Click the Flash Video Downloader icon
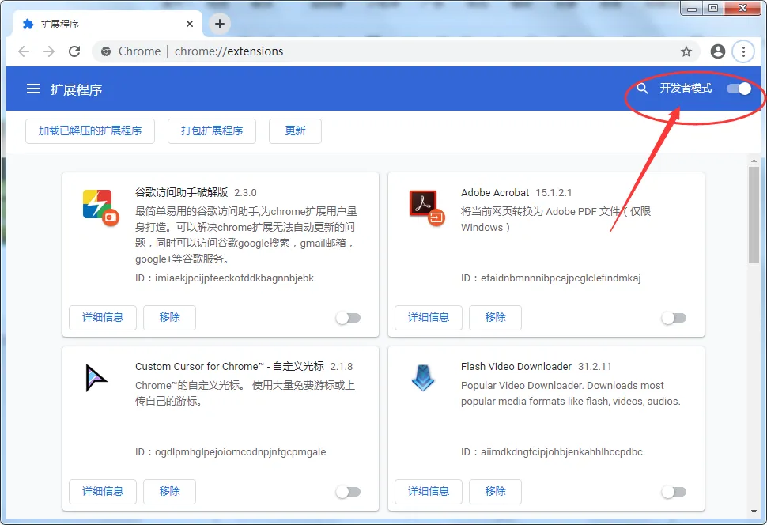 pos(423,378)
